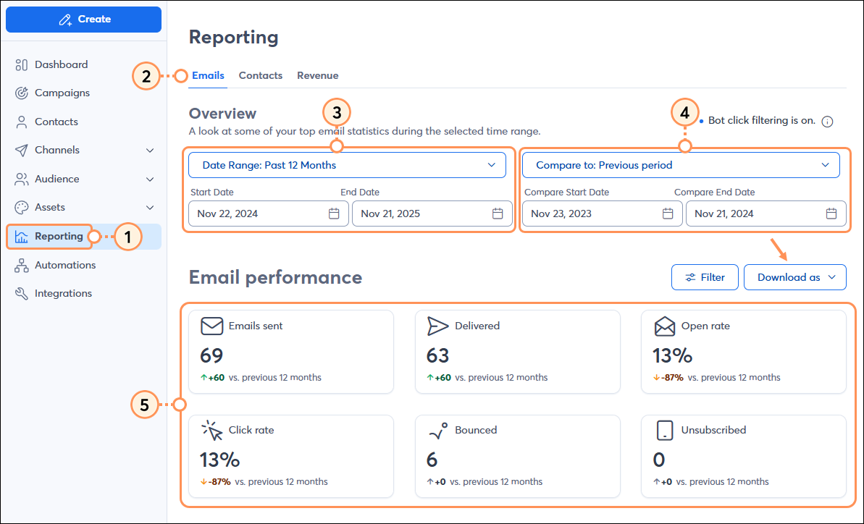Click the Automations sidebar icon
The image size is (864, 524).
click(21, 265)
